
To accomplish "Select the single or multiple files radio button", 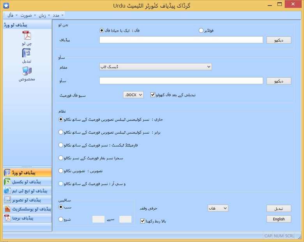I will (102, 30).
